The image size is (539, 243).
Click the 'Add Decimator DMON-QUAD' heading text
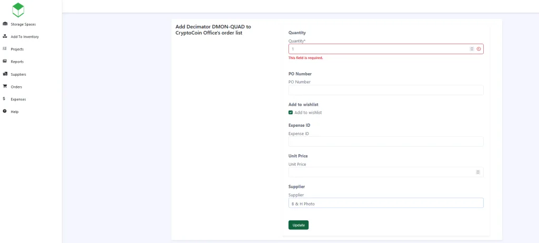[213, 30]
